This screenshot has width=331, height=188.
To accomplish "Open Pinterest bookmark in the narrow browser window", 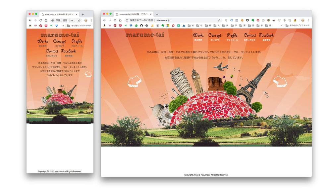I will coord(40,26).
